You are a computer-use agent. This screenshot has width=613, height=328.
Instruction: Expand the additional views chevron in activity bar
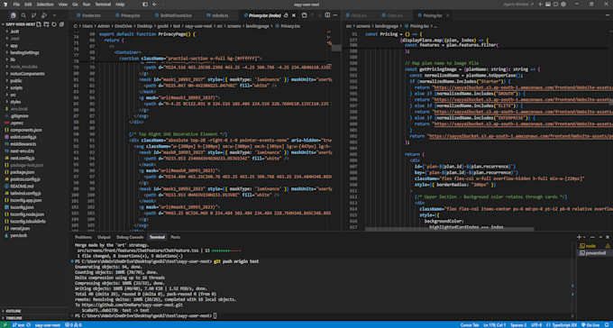tap(54, 15)
